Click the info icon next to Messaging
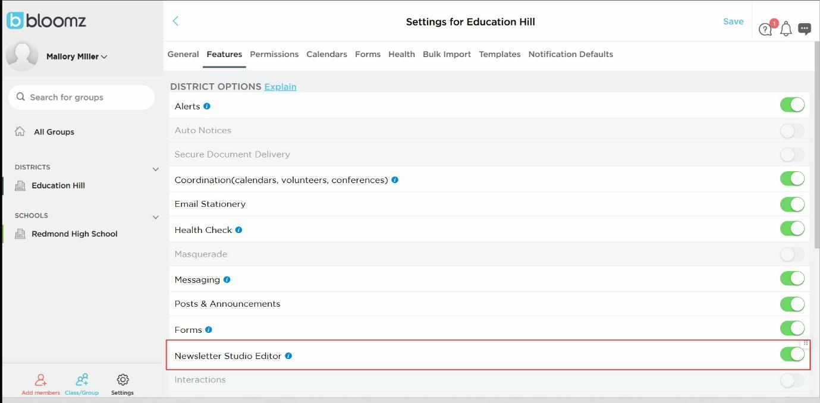820x403 pixels. [227, 279]
